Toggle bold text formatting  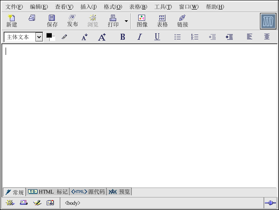tap(123, 37)
